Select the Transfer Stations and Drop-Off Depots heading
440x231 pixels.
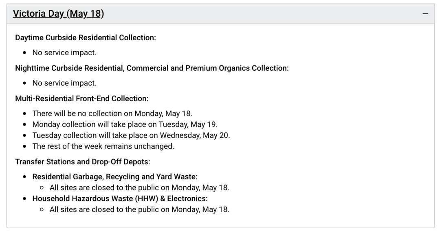click(x=82, y=162)
